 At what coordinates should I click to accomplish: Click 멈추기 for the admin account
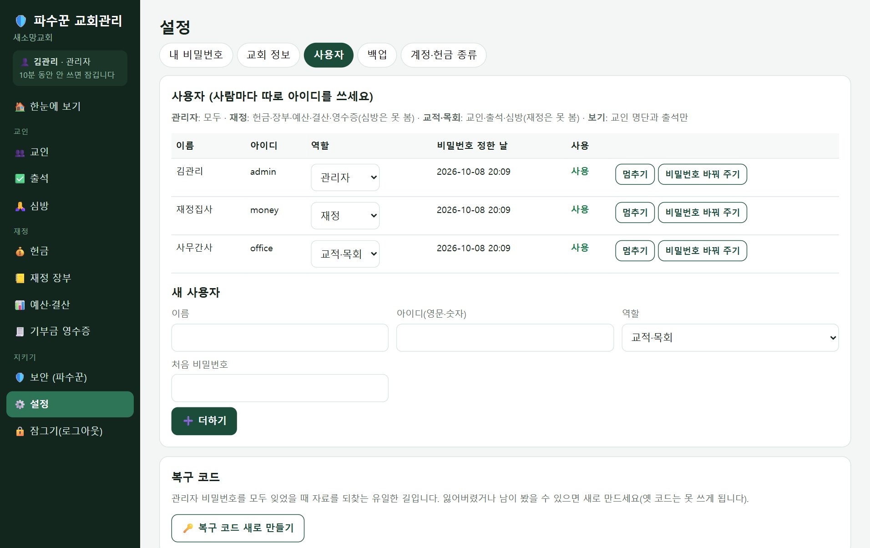635,174
